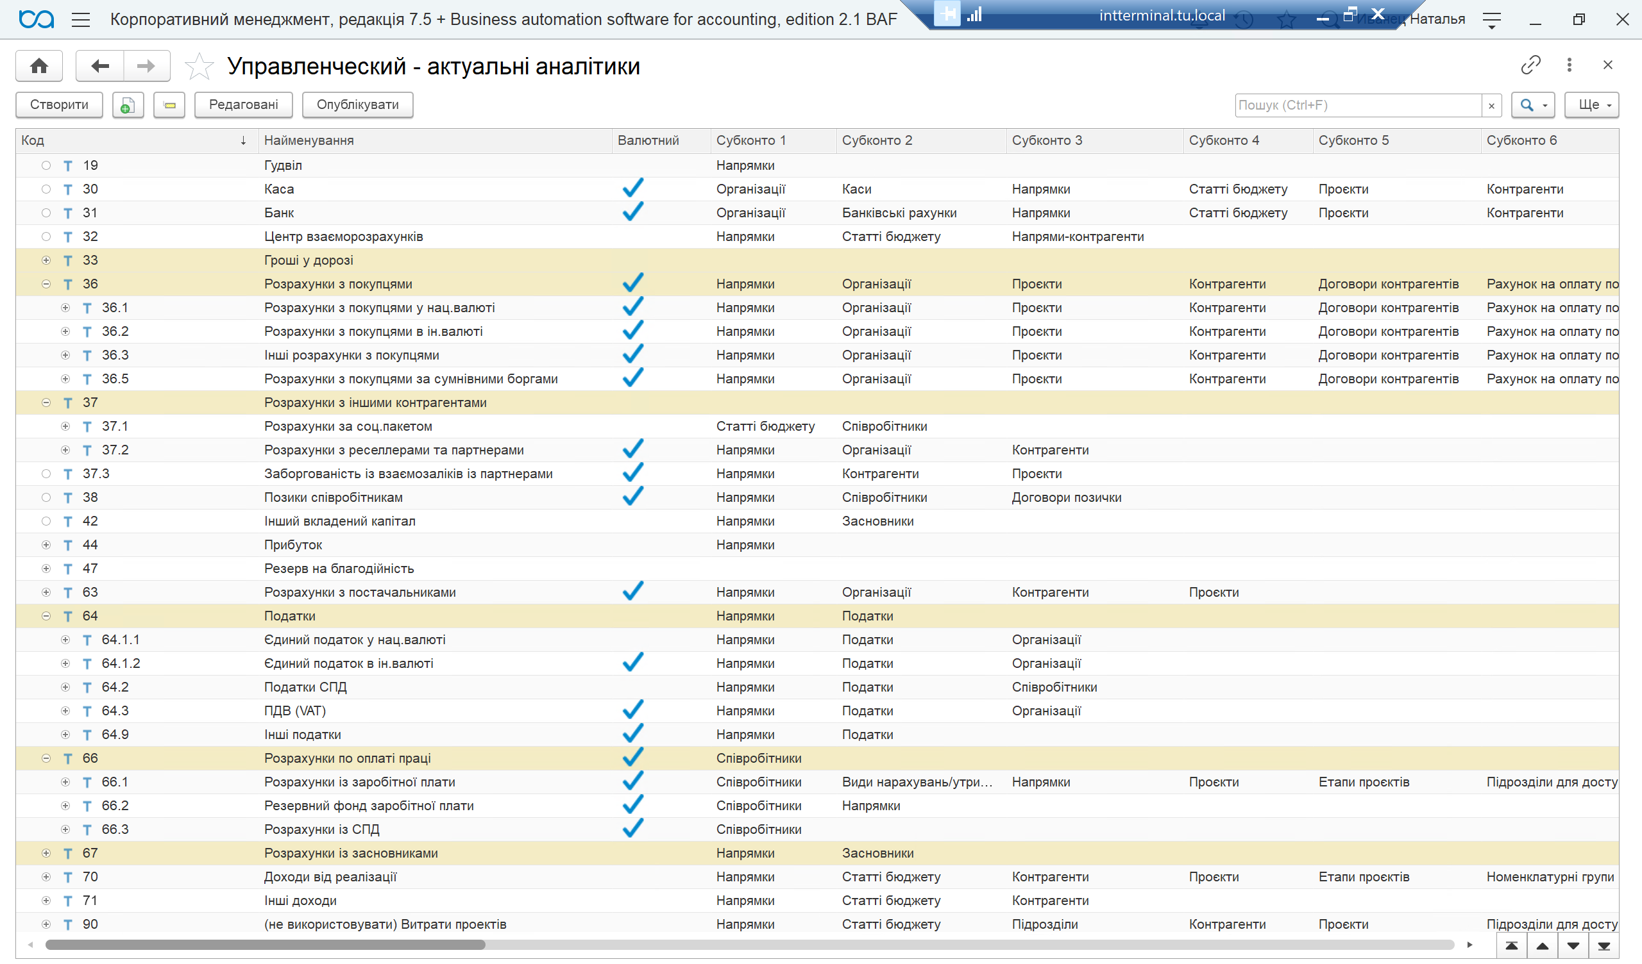Screen dimensions: 1642x964
Task: Jump to the end of the list
Action: 1604,946
